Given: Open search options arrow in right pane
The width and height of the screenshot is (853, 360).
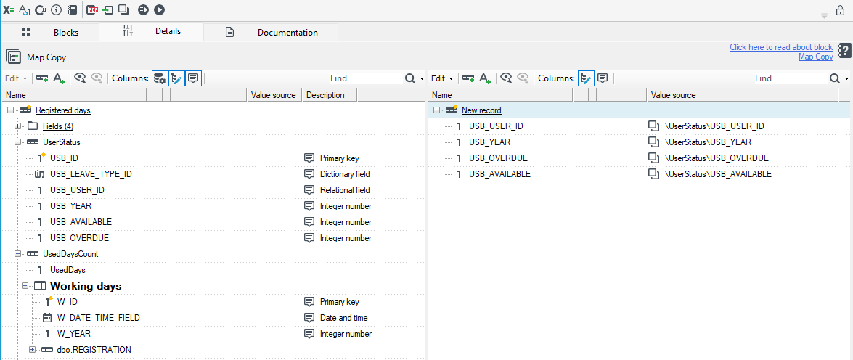Looking at the screenshot, I should click(847, 79).
